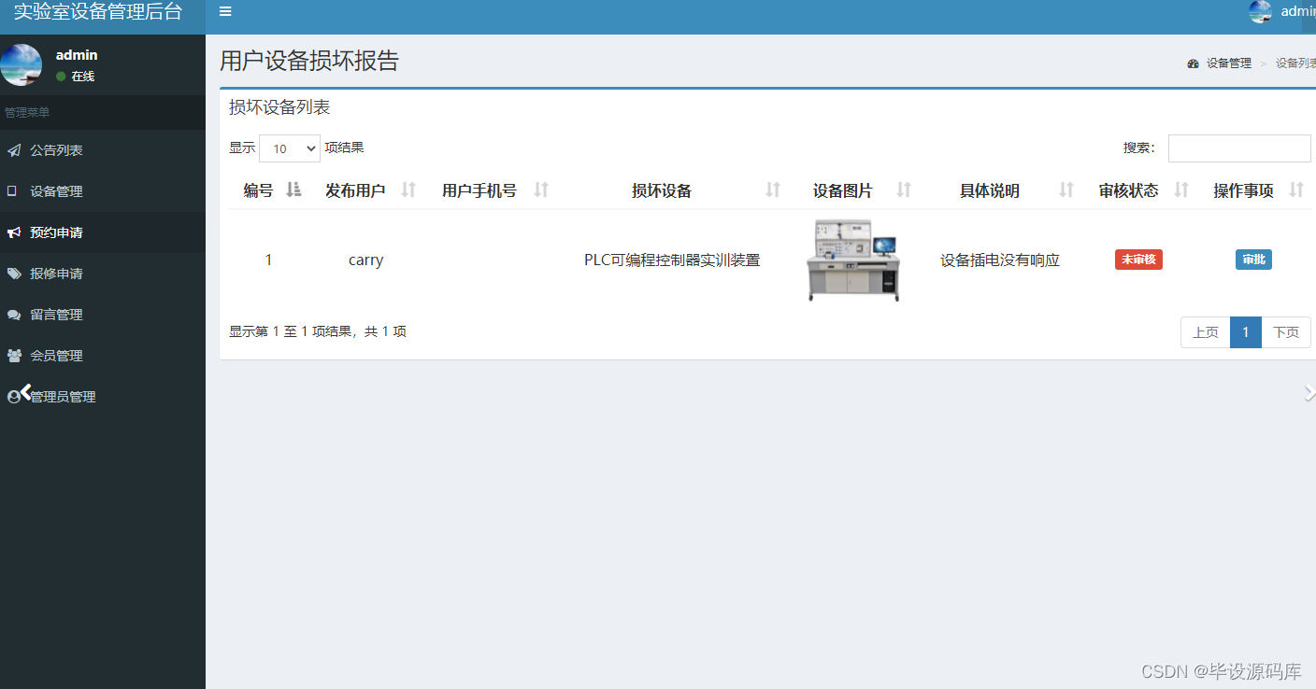Screen dimensions: 1316x689
Task: Select the 设备列表 breadcrumb item
Action: tap(1295, 63)
